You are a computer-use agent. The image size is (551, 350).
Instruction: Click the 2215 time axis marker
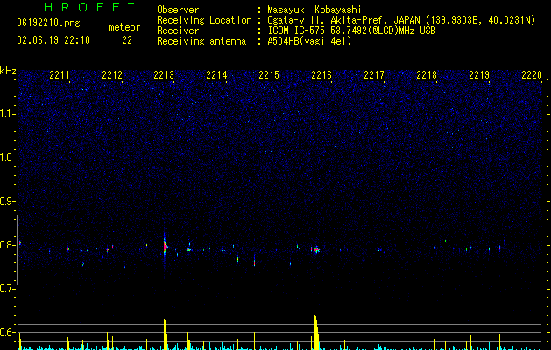click(x=269, y=75)
